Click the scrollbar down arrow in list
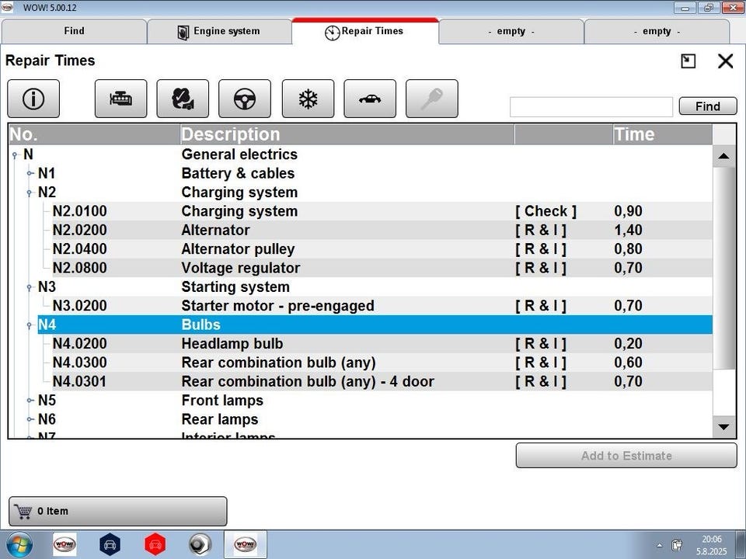Image resolution: width=746 pixels, height=559 pixels. [723, 426]
